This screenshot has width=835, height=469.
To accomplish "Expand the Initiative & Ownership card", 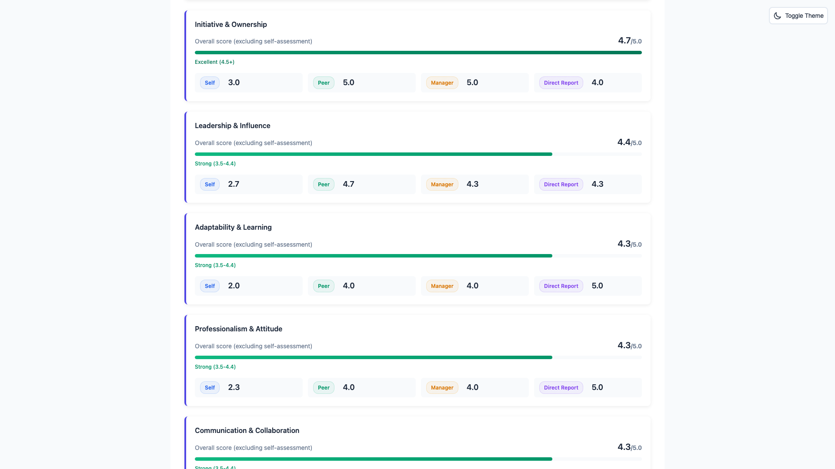I will click(230, 24).
